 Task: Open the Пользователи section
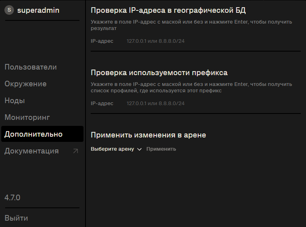point(30,67)
